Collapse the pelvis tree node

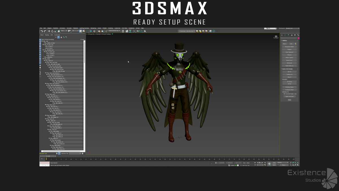click(43, 59)
